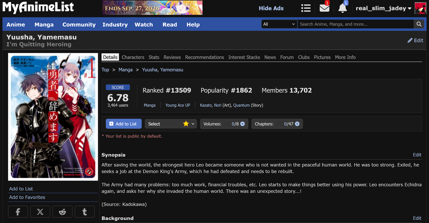Open the messages envelope icon
429x223 pixels.
[x=324, y=8]
